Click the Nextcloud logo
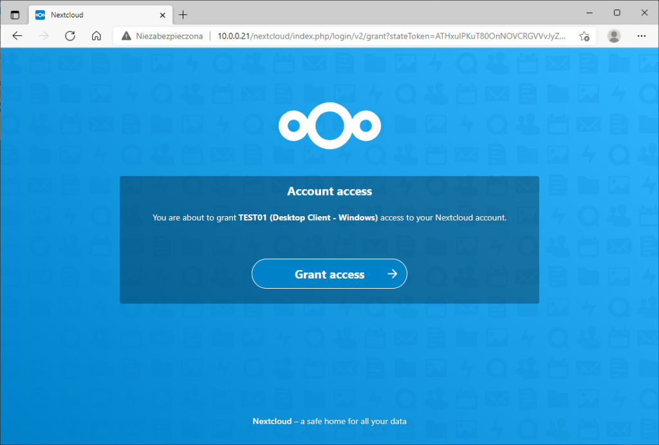The image size is (659, 445). (x=329, y=125)
